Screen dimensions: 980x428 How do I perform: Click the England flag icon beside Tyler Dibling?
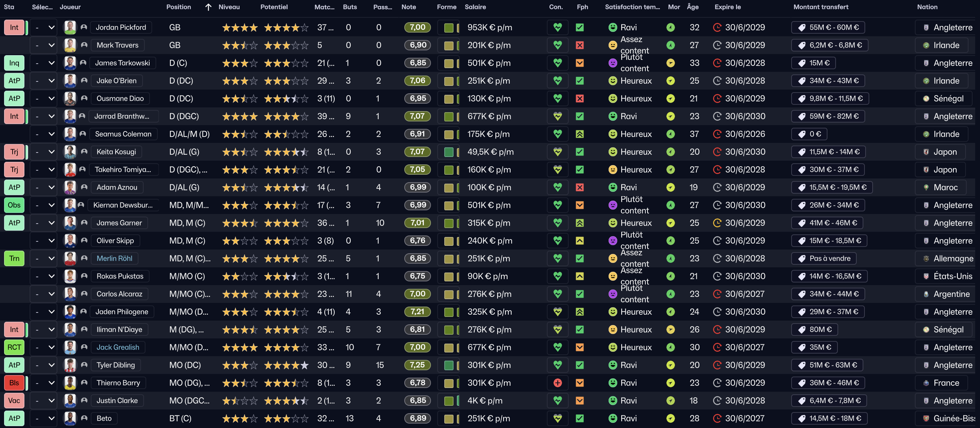click(x=926, y=365)
